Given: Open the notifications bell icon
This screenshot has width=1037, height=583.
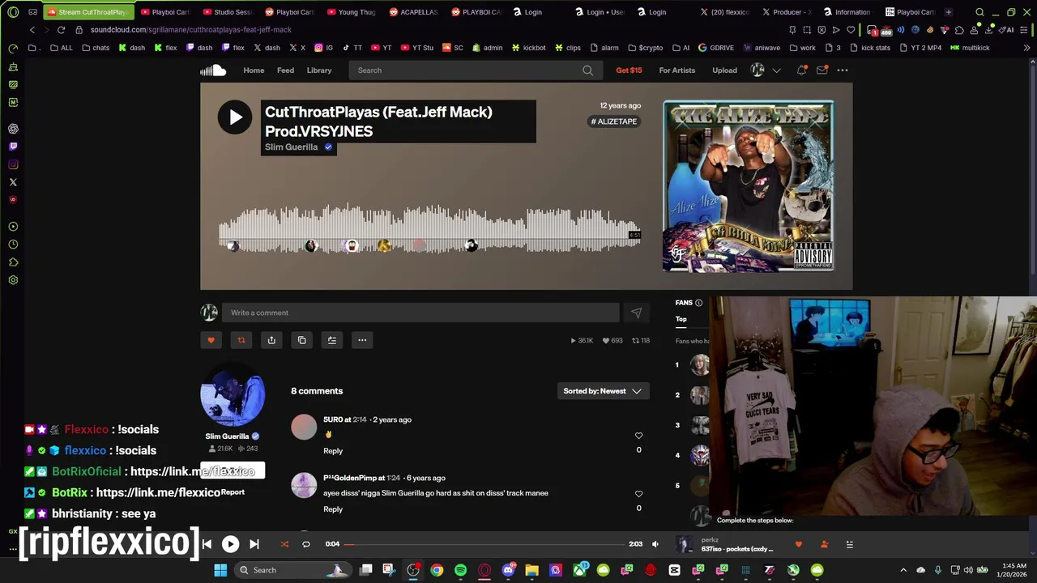Looking at the screenshot, I should point(801,70).
